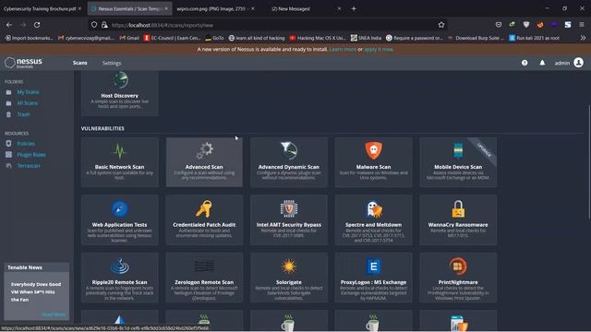
Task: Click Learn more in update banner
Action: tap(343, 49)
